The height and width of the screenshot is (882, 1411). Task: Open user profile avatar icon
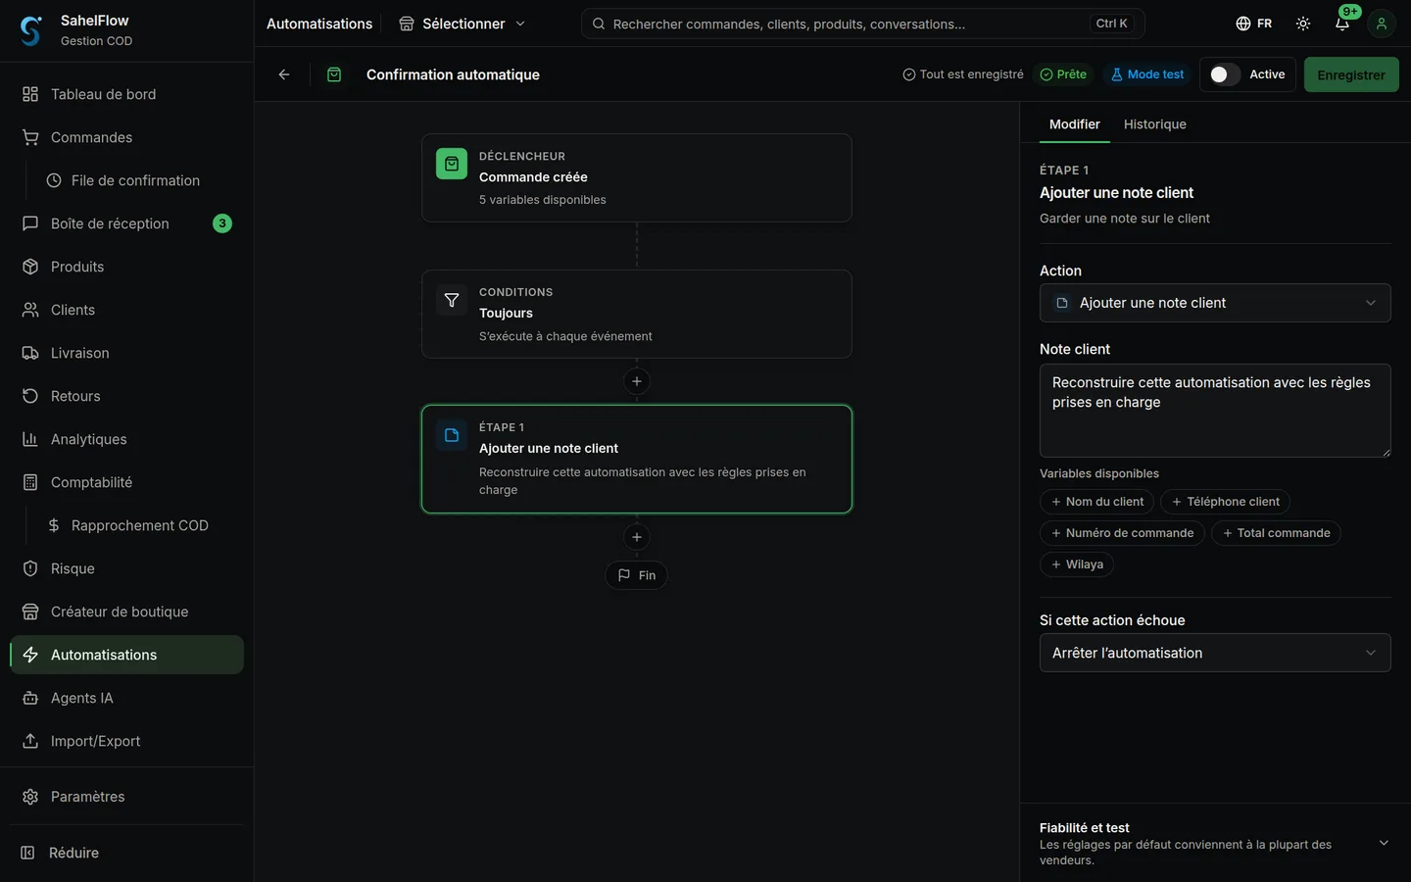pos(1382,24)
